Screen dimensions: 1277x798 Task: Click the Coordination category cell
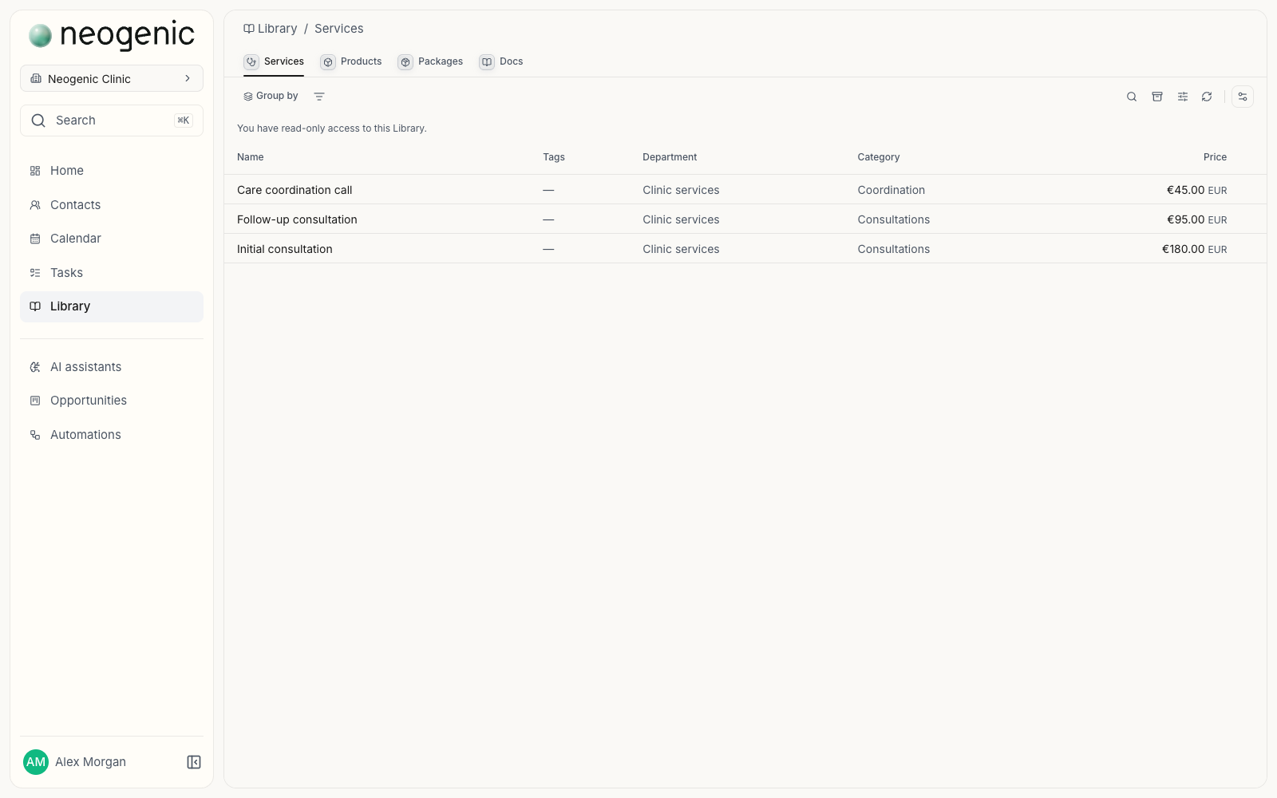(892, 190)
